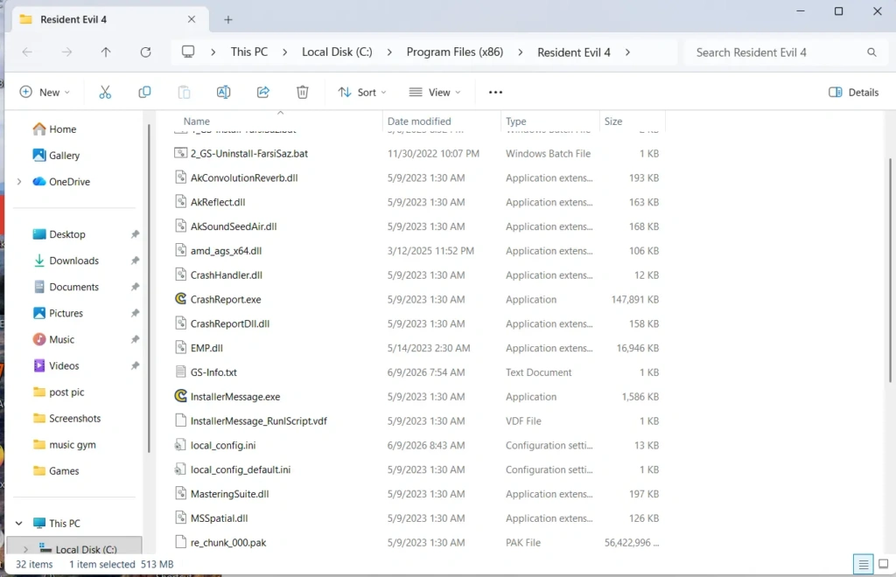Viewport: 896px width, 577px height.
Task: Click the Back navigation arrow
Action: coord(27,52)
